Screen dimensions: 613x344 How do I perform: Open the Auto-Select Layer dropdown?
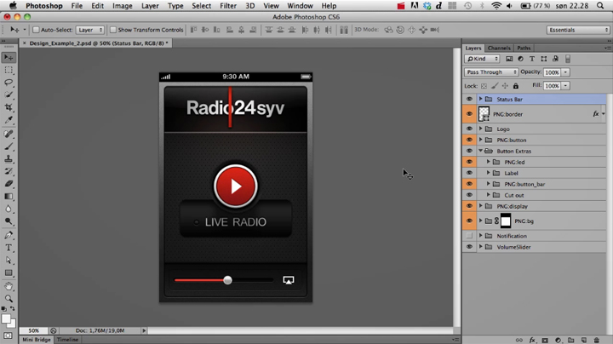pyautogui.click(x=90, y=30)
